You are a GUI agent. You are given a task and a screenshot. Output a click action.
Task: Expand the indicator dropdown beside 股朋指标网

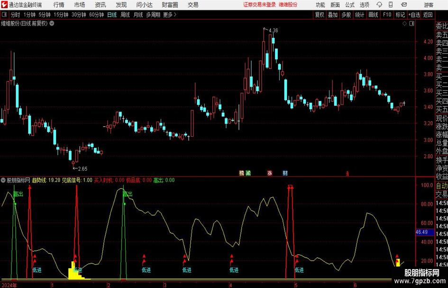pos(3,180)
